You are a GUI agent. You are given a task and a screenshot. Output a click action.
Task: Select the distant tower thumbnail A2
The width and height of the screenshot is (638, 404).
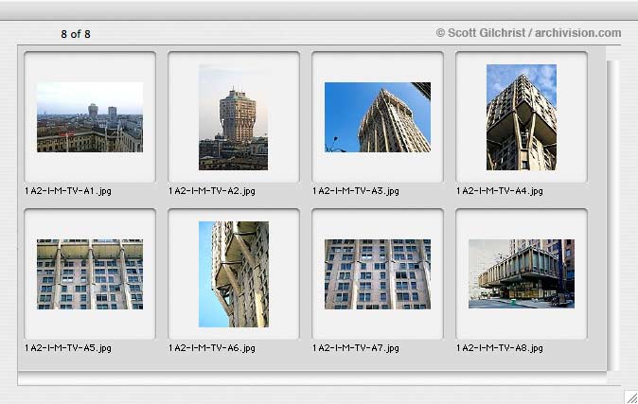[x=233, y=117]
